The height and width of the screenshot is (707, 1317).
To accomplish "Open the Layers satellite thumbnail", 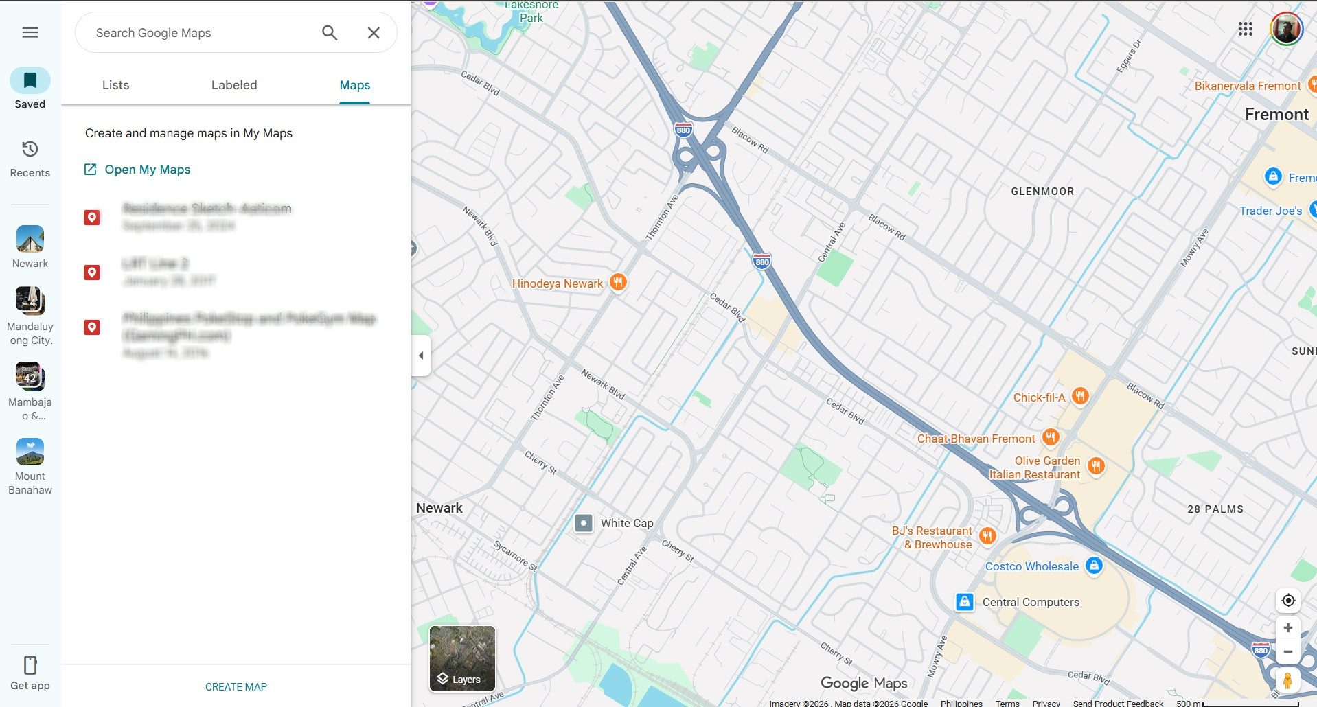I will click(462, 658).
